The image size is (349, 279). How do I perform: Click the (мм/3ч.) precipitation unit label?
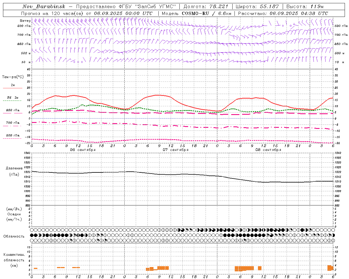14,209
